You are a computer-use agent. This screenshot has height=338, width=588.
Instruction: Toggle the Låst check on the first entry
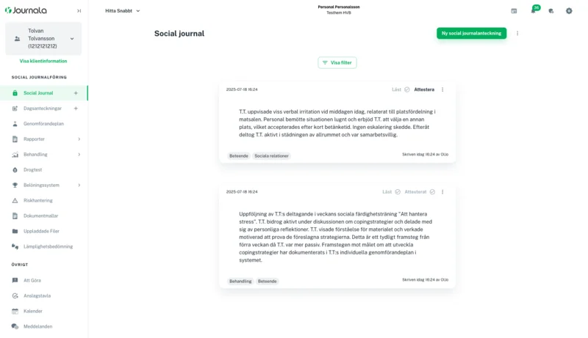point(407,89)
